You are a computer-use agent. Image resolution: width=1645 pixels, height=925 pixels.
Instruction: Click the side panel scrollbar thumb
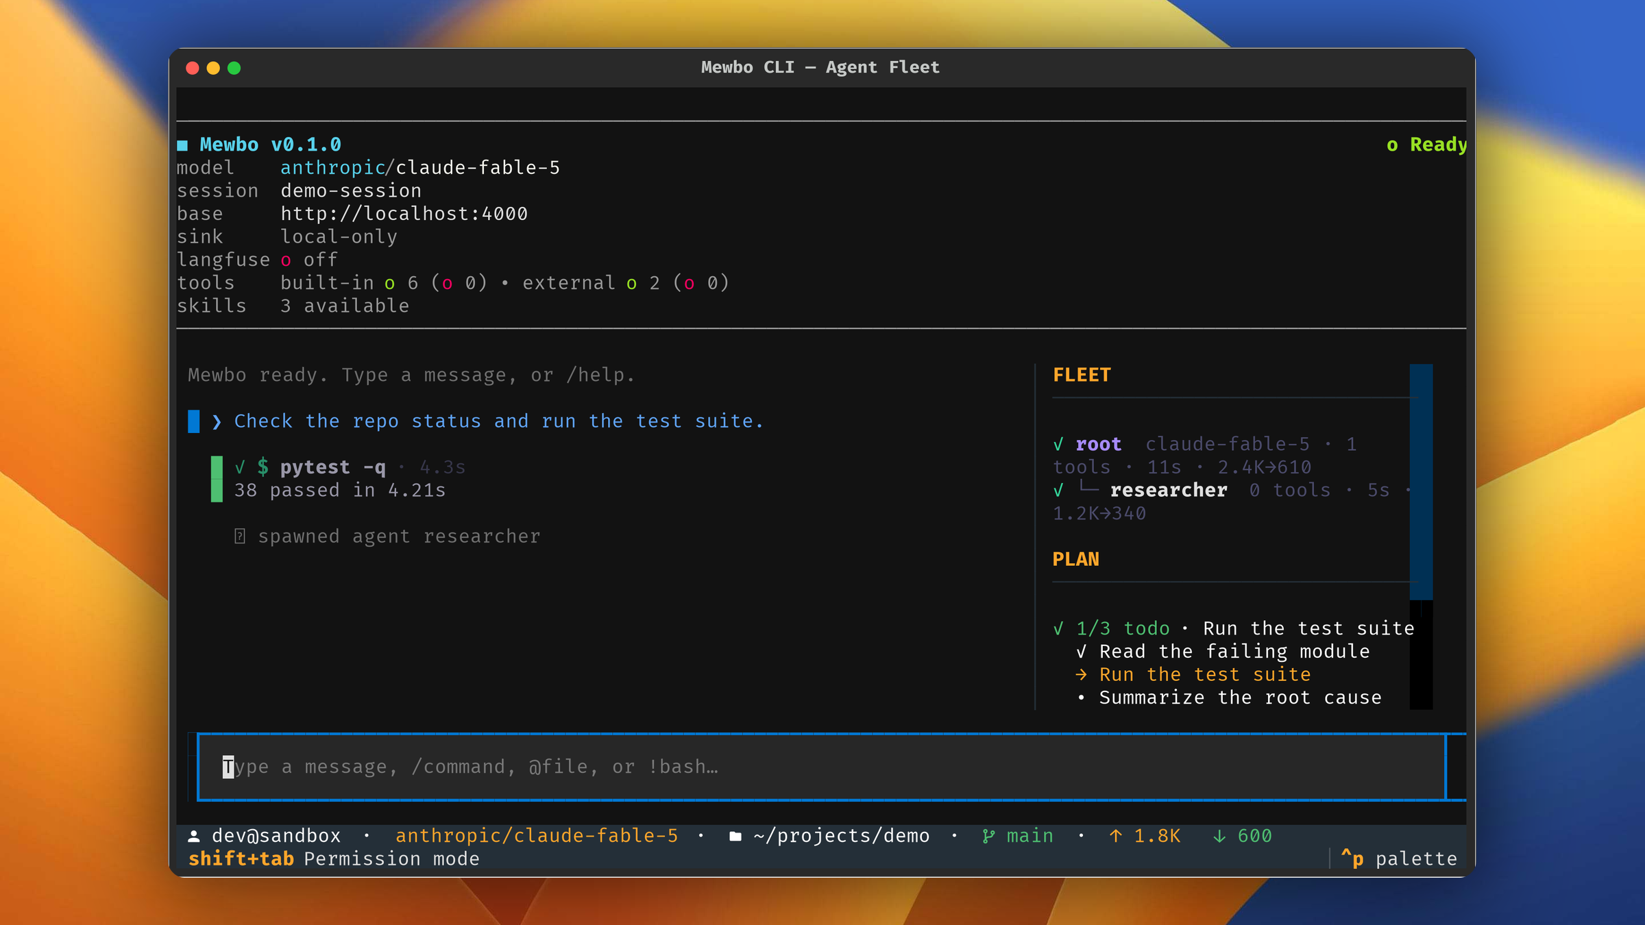1421,482
